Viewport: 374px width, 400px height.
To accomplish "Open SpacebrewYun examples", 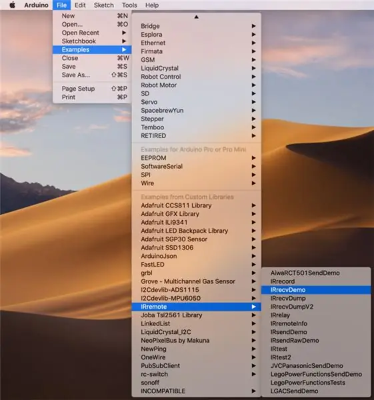I will pyautogui.click(x=196, y=110).
